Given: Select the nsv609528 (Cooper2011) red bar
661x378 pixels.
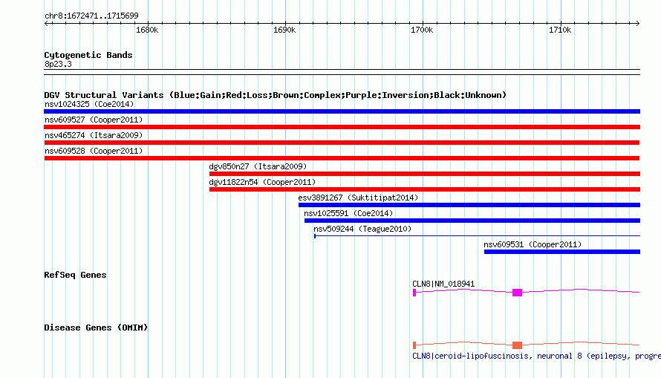Looking at the screenshot, I should tap(342, 158).
